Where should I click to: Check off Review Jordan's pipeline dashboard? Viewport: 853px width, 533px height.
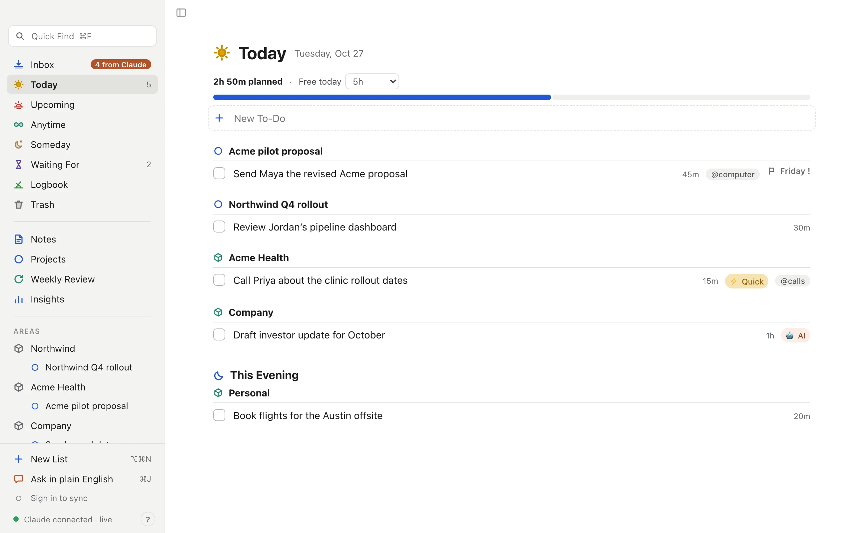pos(219,227)
